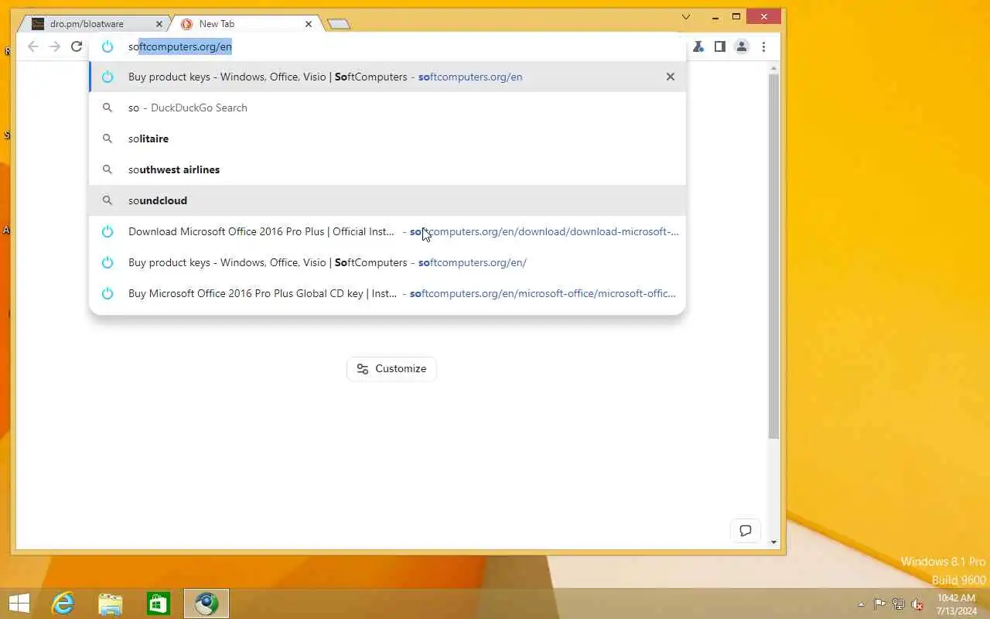Image resolution: width=990 pixels, height=619 pixels.
Task: Show hidden system tray icons
Action: click(862, 604)
